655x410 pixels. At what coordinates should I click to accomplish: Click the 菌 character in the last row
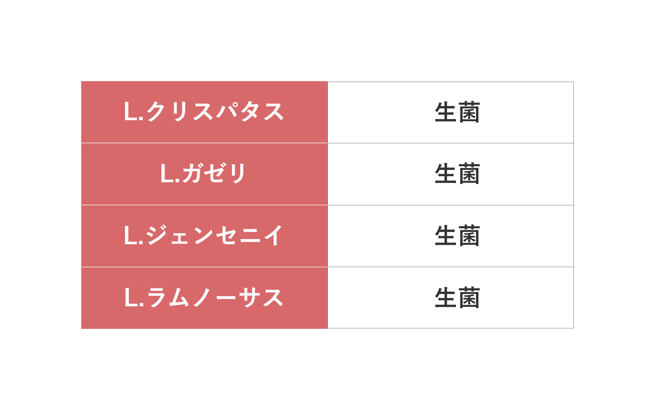click(x=470, y=297)
